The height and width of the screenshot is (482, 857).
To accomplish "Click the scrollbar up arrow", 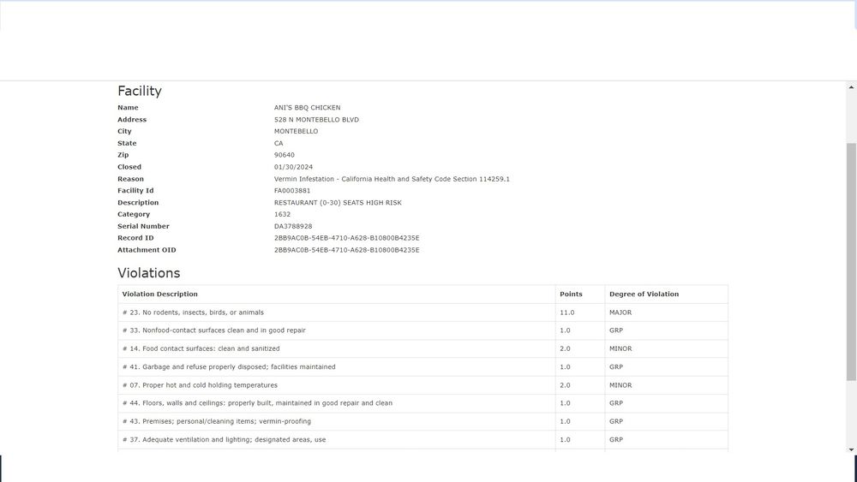I will (x=851, y=87).
